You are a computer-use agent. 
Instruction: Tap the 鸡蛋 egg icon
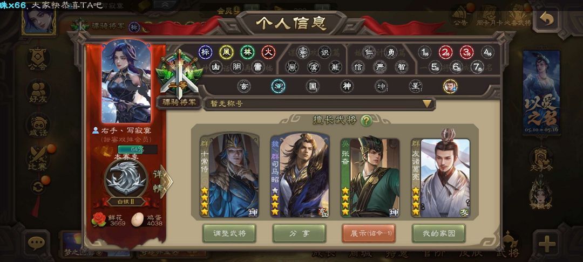(x=137, y=219)
